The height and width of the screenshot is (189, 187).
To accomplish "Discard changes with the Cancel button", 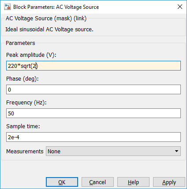I will tap(97, 182).
